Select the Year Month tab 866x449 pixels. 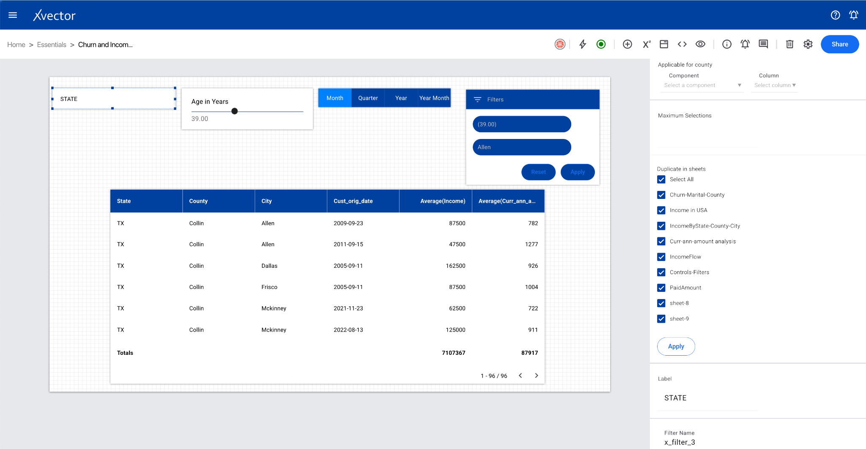coord(434,98)
